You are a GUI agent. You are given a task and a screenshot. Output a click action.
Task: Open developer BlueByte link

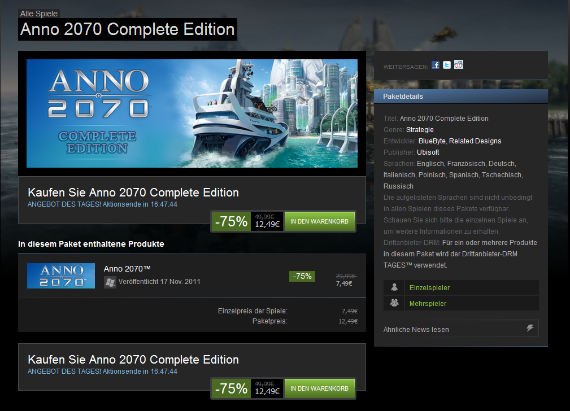(432, 141)
